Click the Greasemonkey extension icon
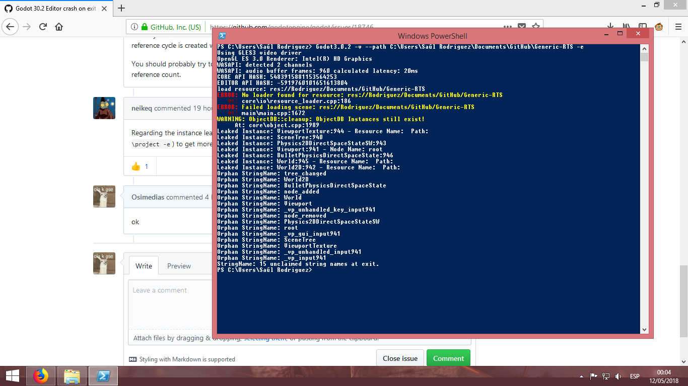This screenshot has height=386, width=688. [659, 27]
